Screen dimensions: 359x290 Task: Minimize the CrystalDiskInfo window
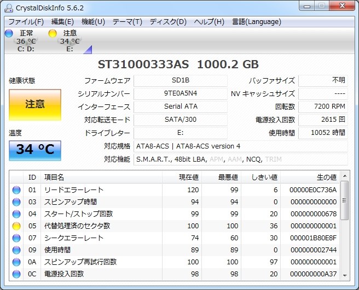[x=307, y=6]
